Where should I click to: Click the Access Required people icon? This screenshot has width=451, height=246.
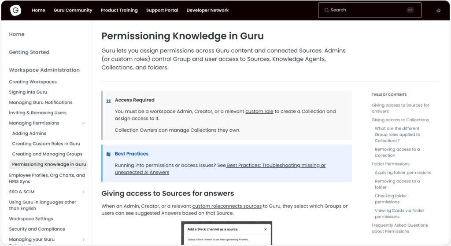[109, 101]
